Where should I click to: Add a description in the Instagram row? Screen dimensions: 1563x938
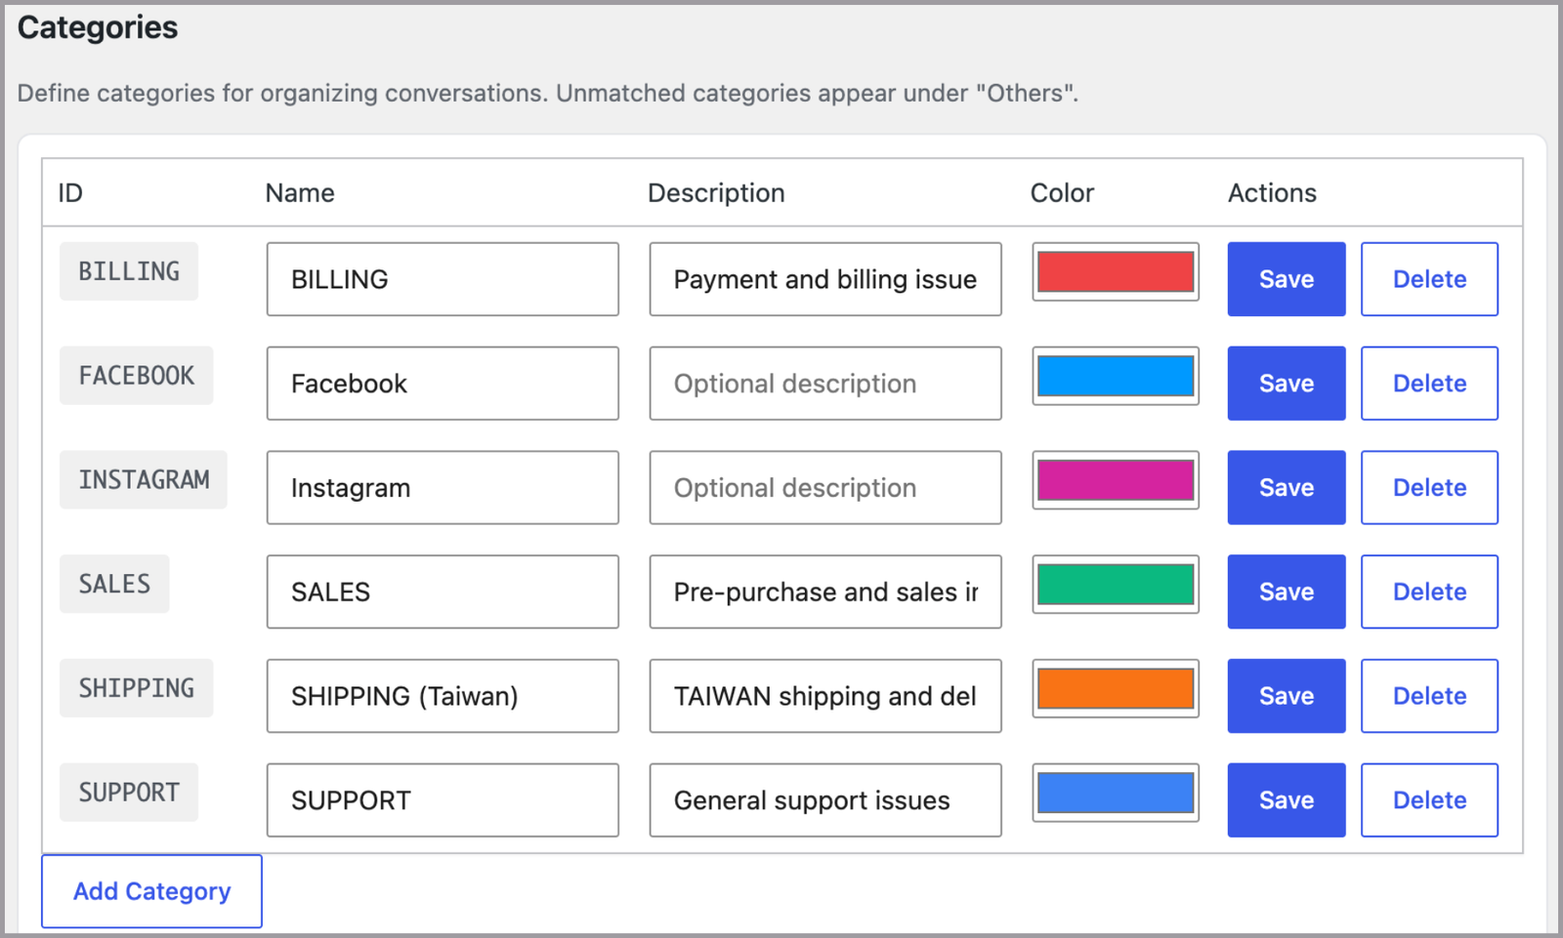point(825,488)
